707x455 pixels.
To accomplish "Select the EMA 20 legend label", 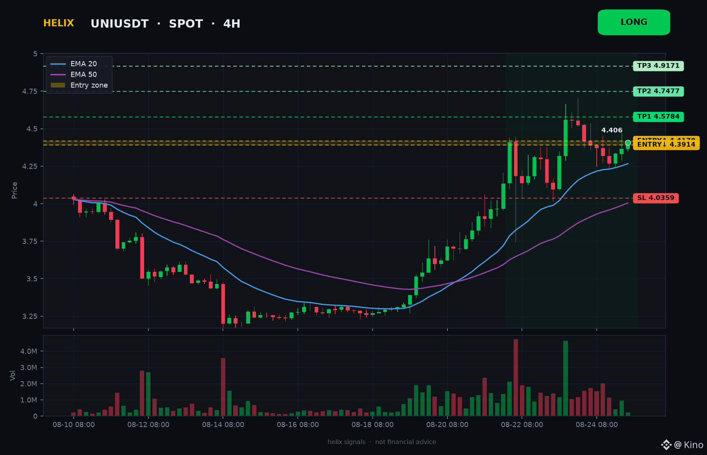I will click(84, 64).
